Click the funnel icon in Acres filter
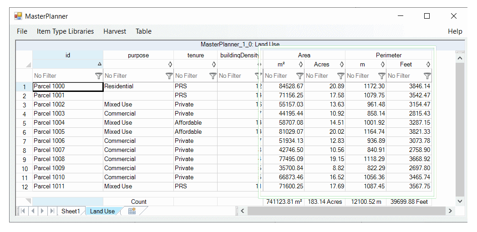Screen dimensions: 477x232 pos(341,76)
